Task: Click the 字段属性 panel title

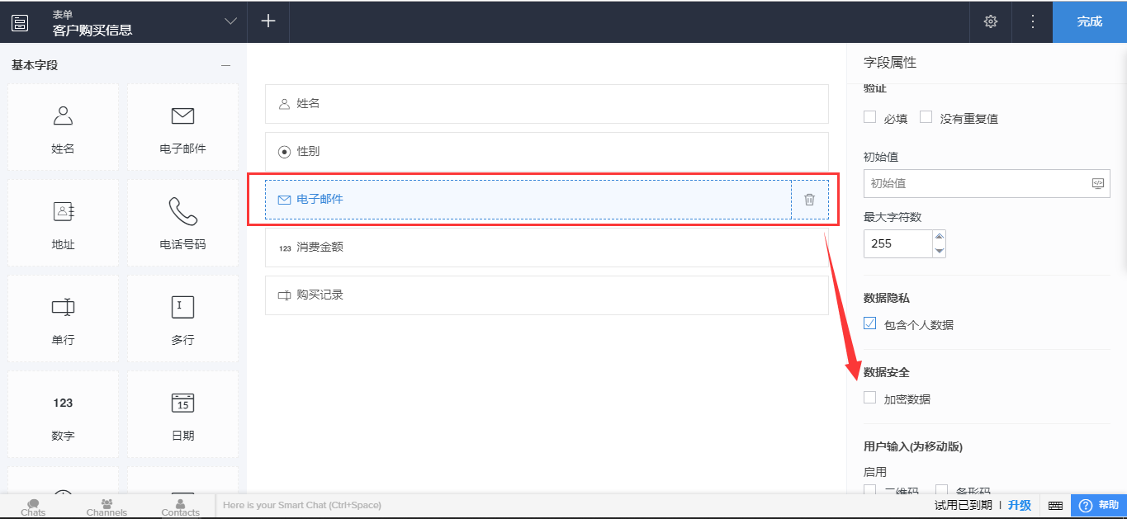Action: (x=890, y=63)
